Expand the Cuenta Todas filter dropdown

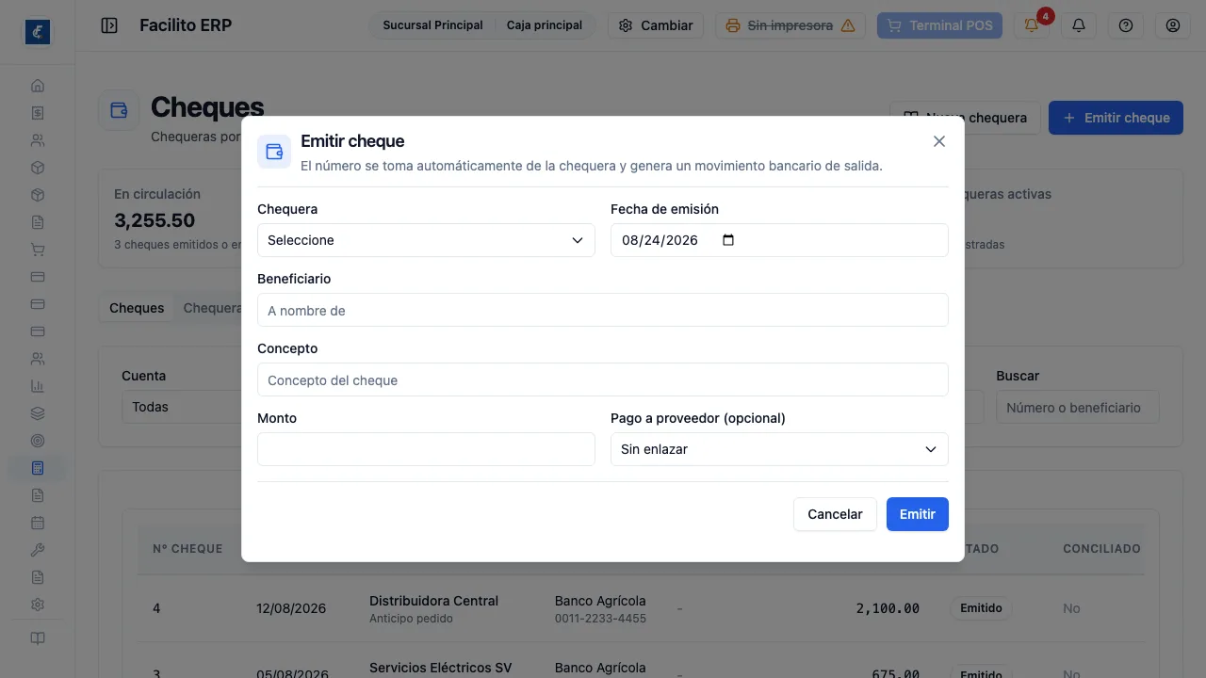click(x=181, y=407)
